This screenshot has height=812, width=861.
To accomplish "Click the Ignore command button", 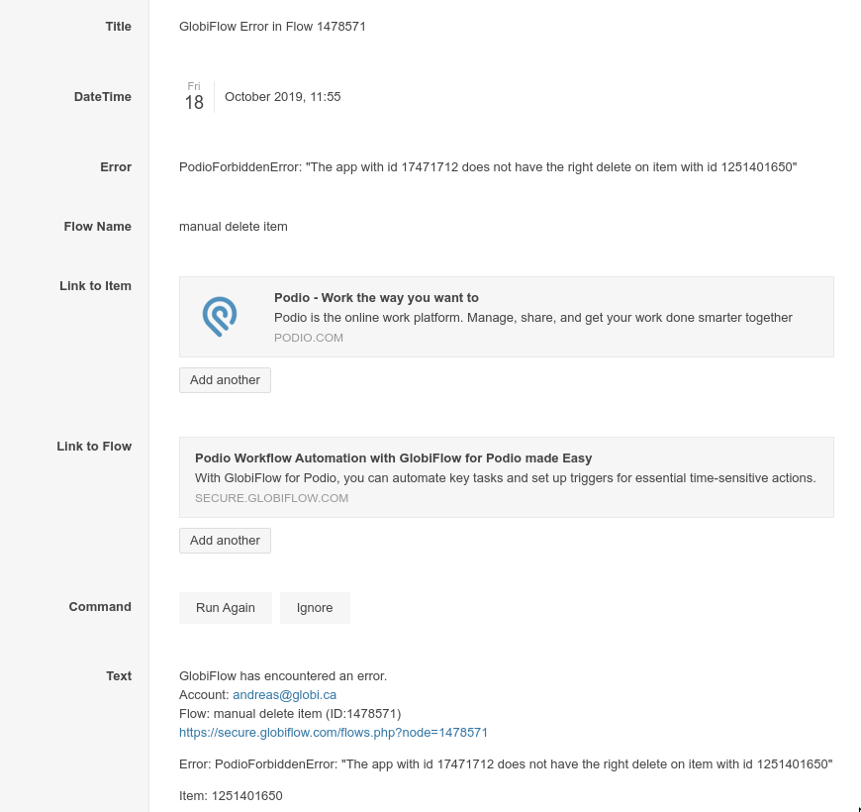I will click(315, 608).
